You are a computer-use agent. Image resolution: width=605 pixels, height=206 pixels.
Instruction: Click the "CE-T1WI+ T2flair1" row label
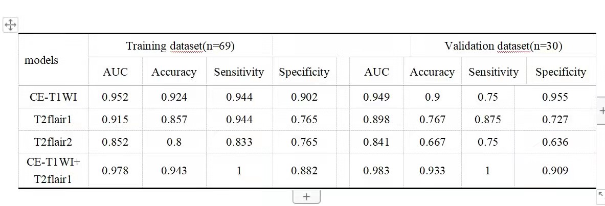[x=54, y=171]
